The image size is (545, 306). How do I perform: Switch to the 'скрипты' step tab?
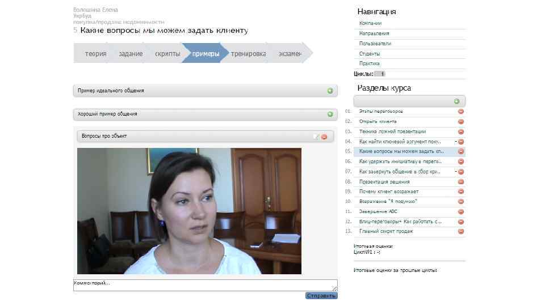pyautogui.click(x=167, y=53)
